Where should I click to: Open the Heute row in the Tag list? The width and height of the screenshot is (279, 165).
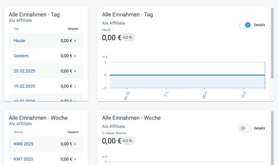coord(46,41)
